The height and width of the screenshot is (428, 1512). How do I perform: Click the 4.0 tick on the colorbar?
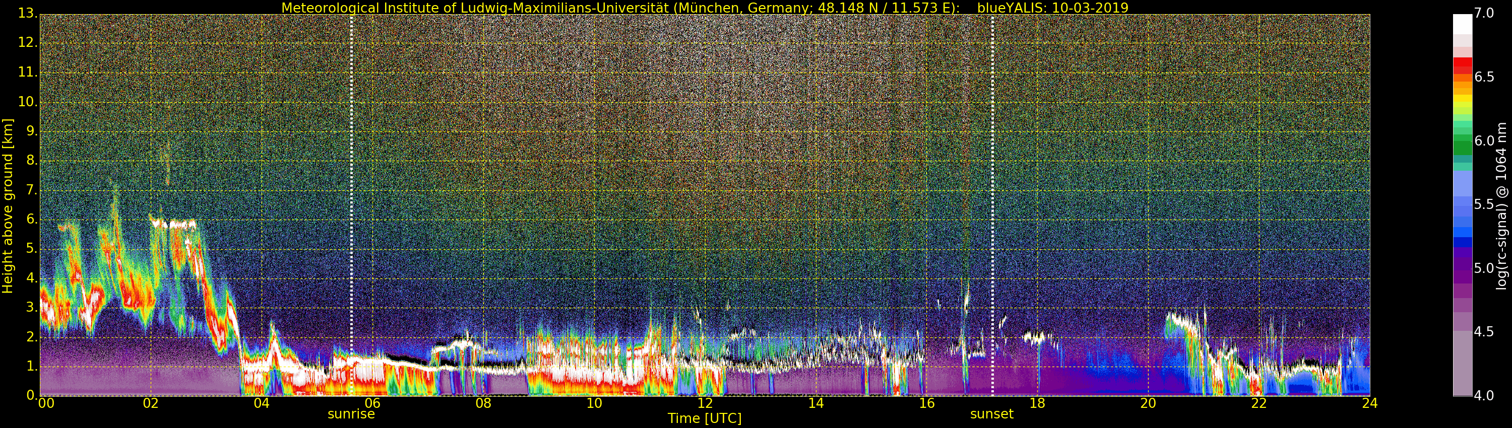click(x=1484, y=396)
